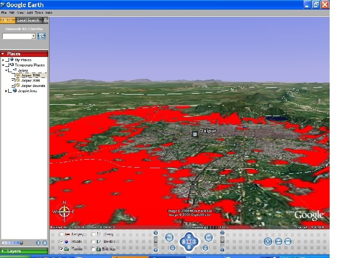Open the View menu
The image size is (344, 258).
click(x=21, y=13)
